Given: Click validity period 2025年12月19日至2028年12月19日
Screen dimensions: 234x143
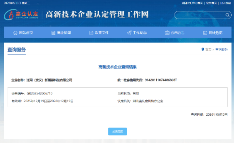Looking at the screenshot, I should (49, 101).
